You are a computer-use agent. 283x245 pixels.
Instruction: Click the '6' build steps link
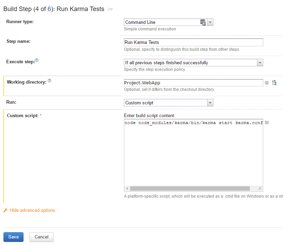click(x=49, y=9)
